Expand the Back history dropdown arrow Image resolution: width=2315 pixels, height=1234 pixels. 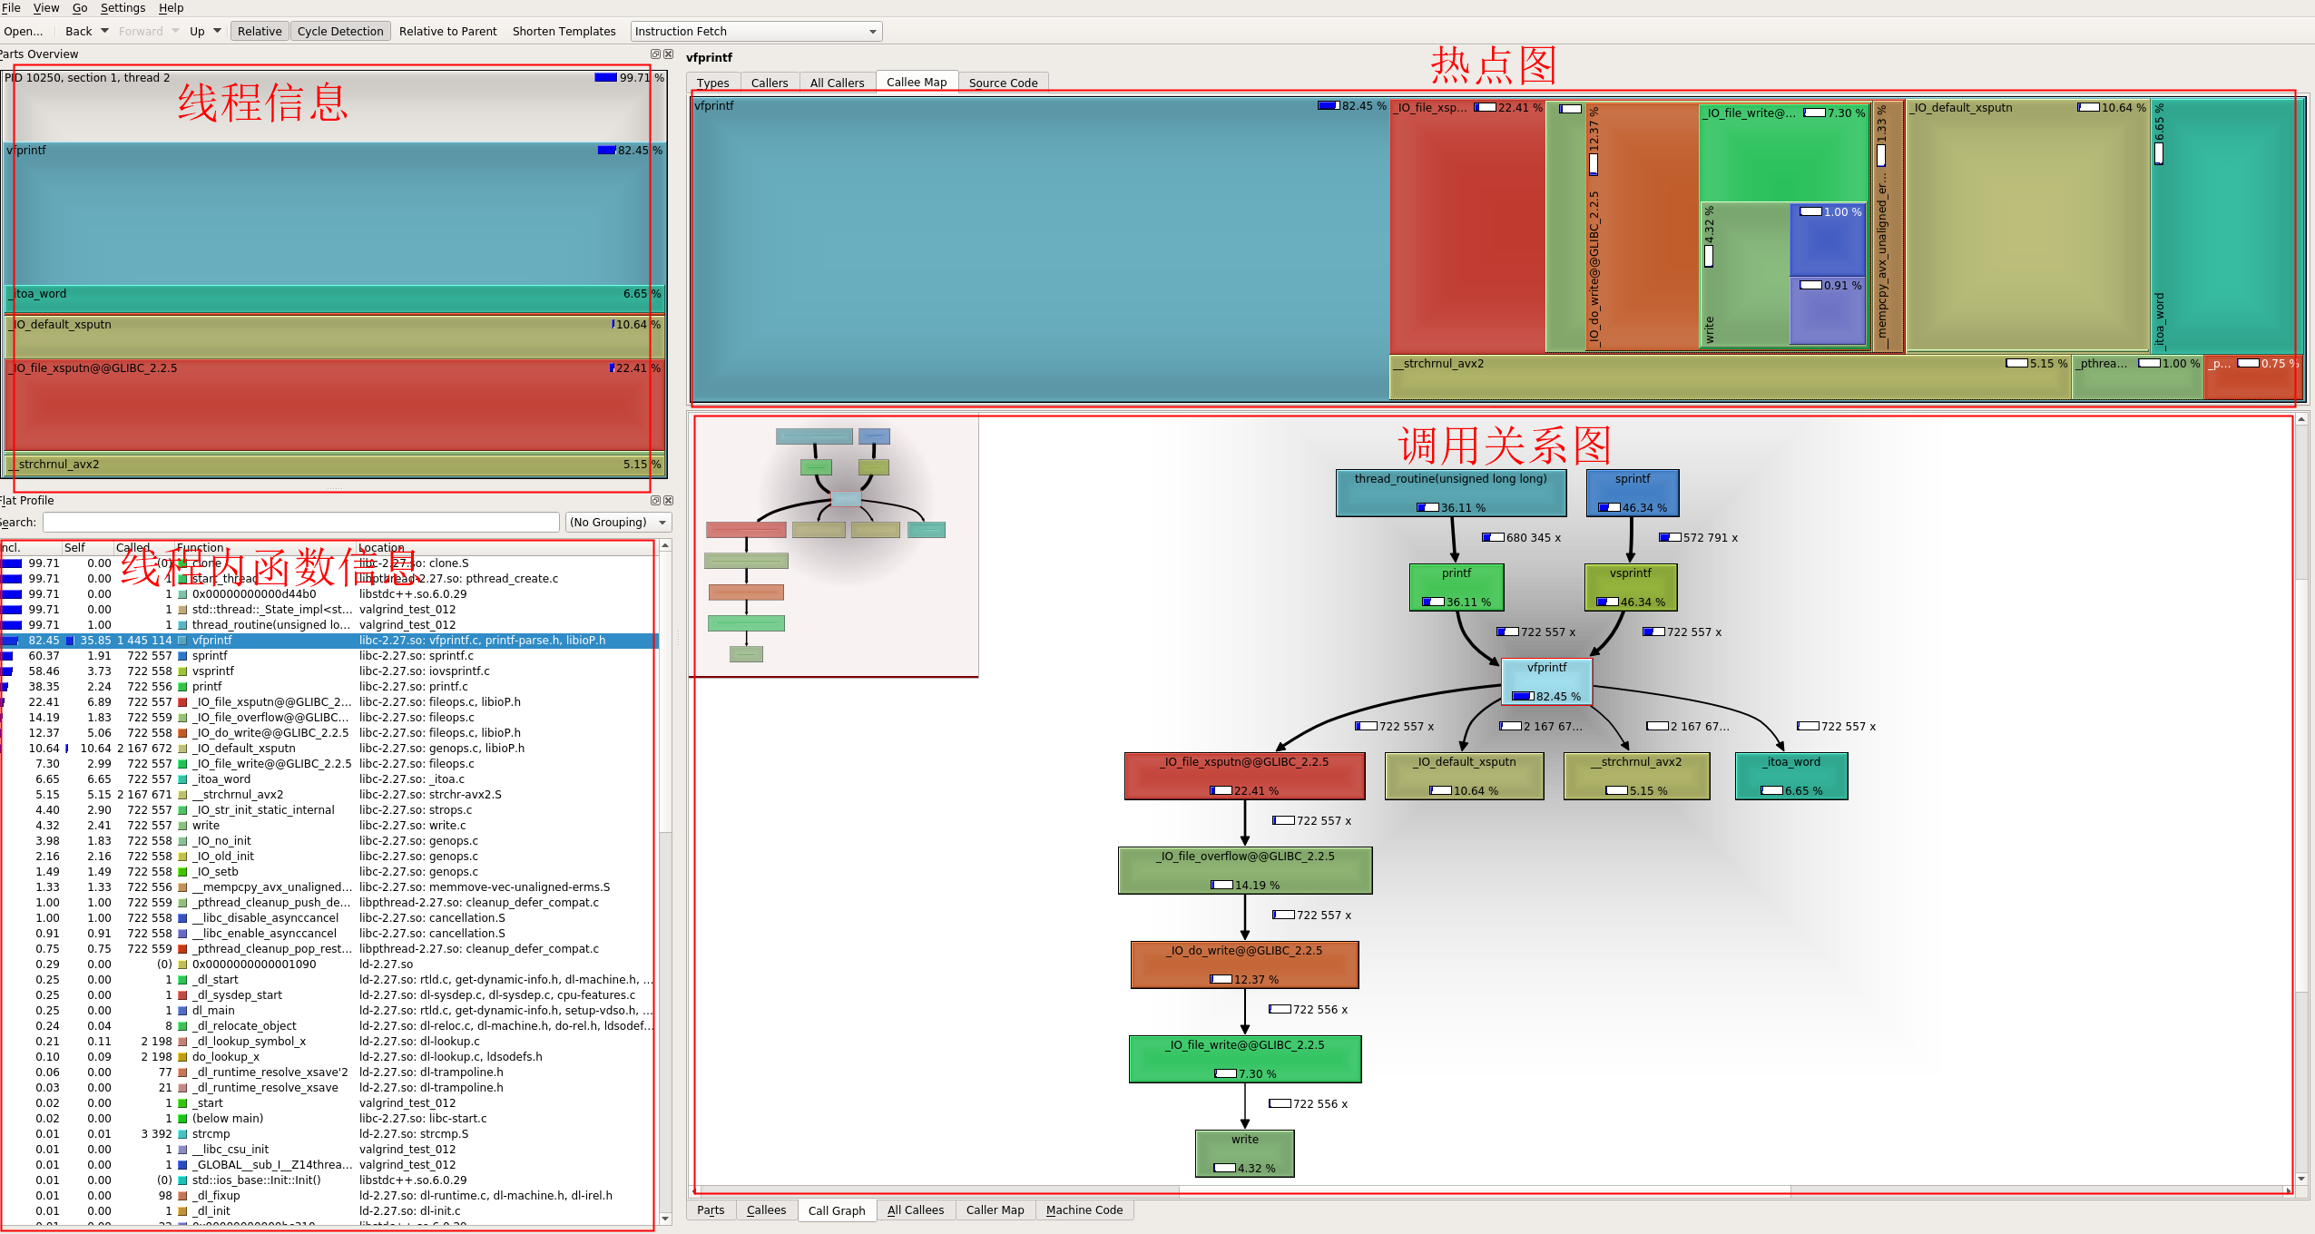click(104, 32)
